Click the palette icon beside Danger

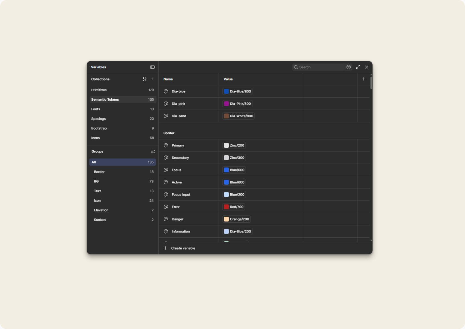(166, 219)
